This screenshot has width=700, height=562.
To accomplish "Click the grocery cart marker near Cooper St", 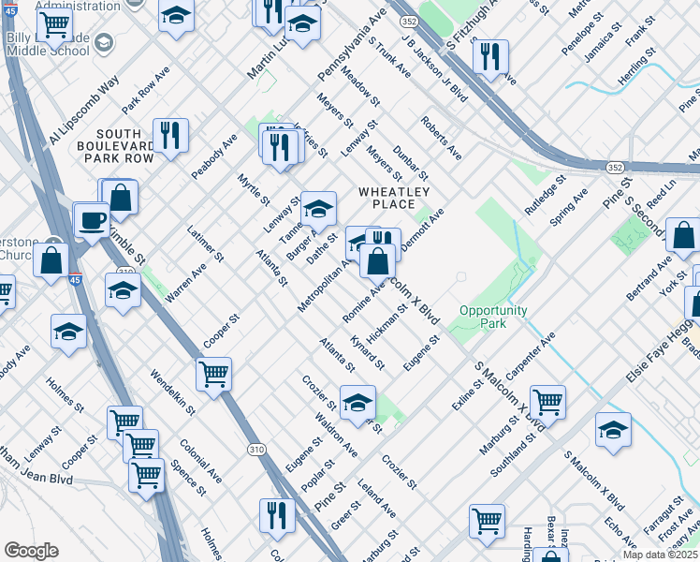I will tap(214, 376).
